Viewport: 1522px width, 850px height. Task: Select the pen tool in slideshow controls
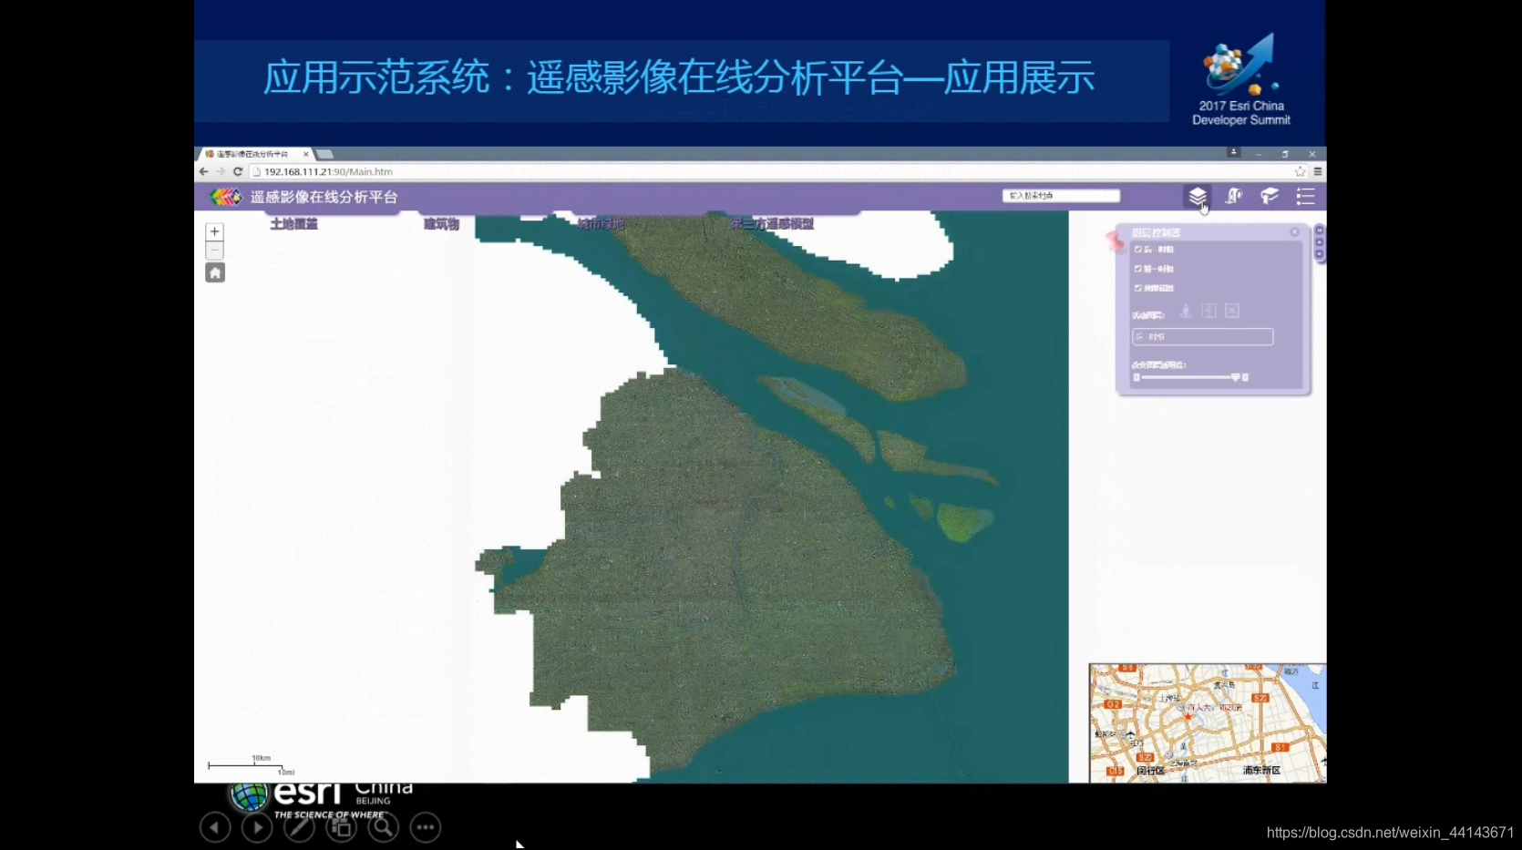[299, 827]
